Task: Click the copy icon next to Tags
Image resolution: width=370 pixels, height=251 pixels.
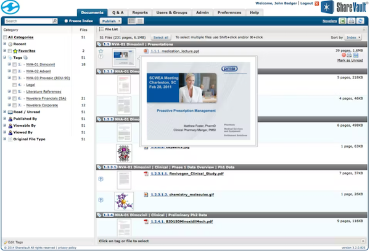Action: [25, 57]
